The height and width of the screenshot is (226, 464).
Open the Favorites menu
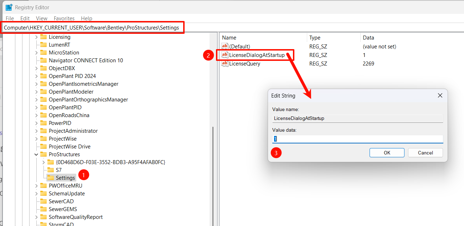(x=64, y=18)
